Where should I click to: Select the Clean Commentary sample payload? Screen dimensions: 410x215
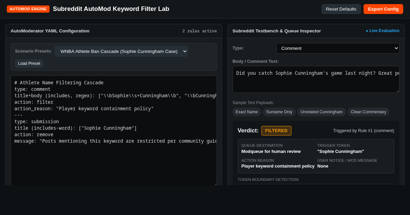[x=368, y=112]
